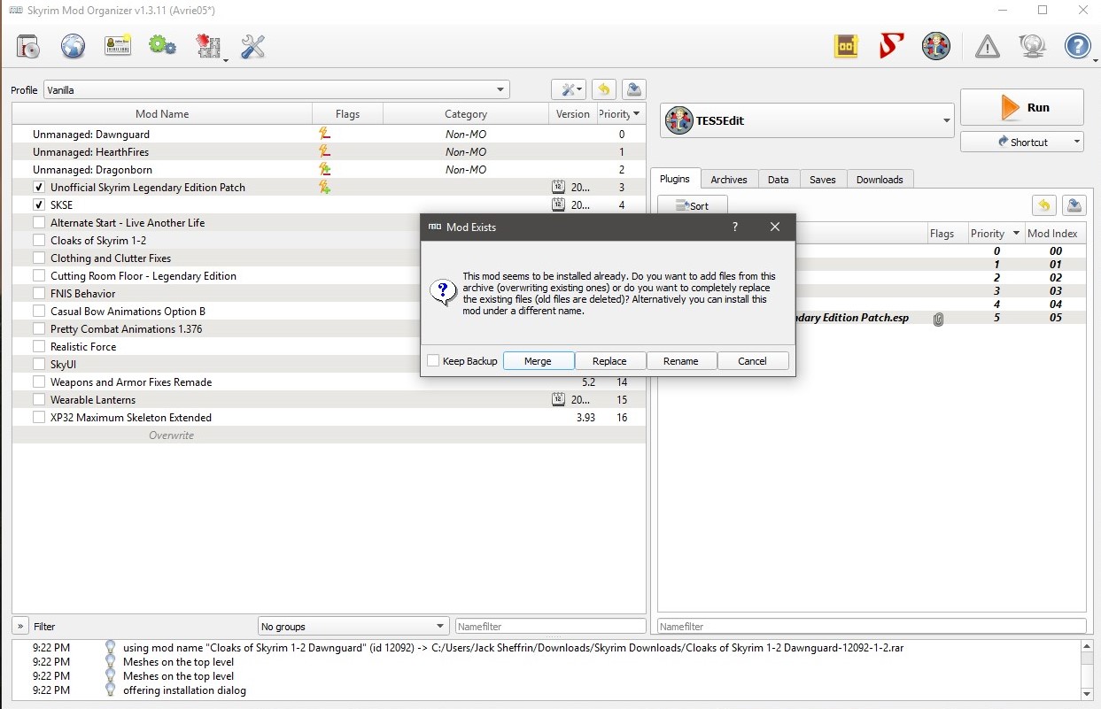Switch to the Downloads tab

tap(880, 180)
